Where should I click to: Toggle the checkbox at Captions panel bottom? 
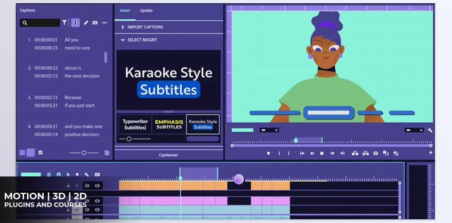tap(40, 152)
